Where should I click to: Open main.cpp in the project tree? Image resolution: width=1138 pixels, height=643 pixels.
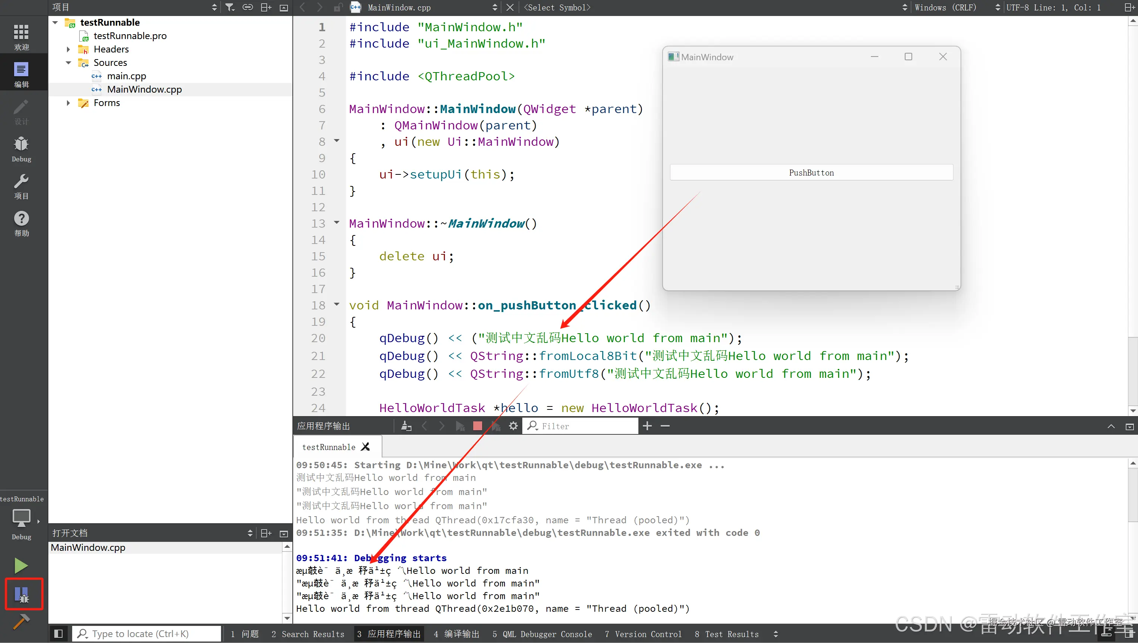(x=126, y=76)
